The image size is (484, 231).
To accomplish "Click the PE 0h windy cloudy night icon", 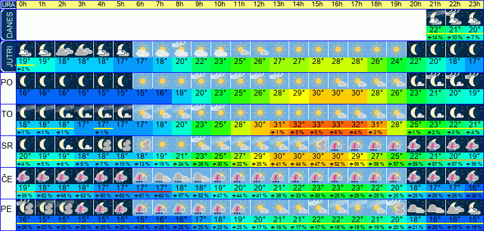I will 26,208.
